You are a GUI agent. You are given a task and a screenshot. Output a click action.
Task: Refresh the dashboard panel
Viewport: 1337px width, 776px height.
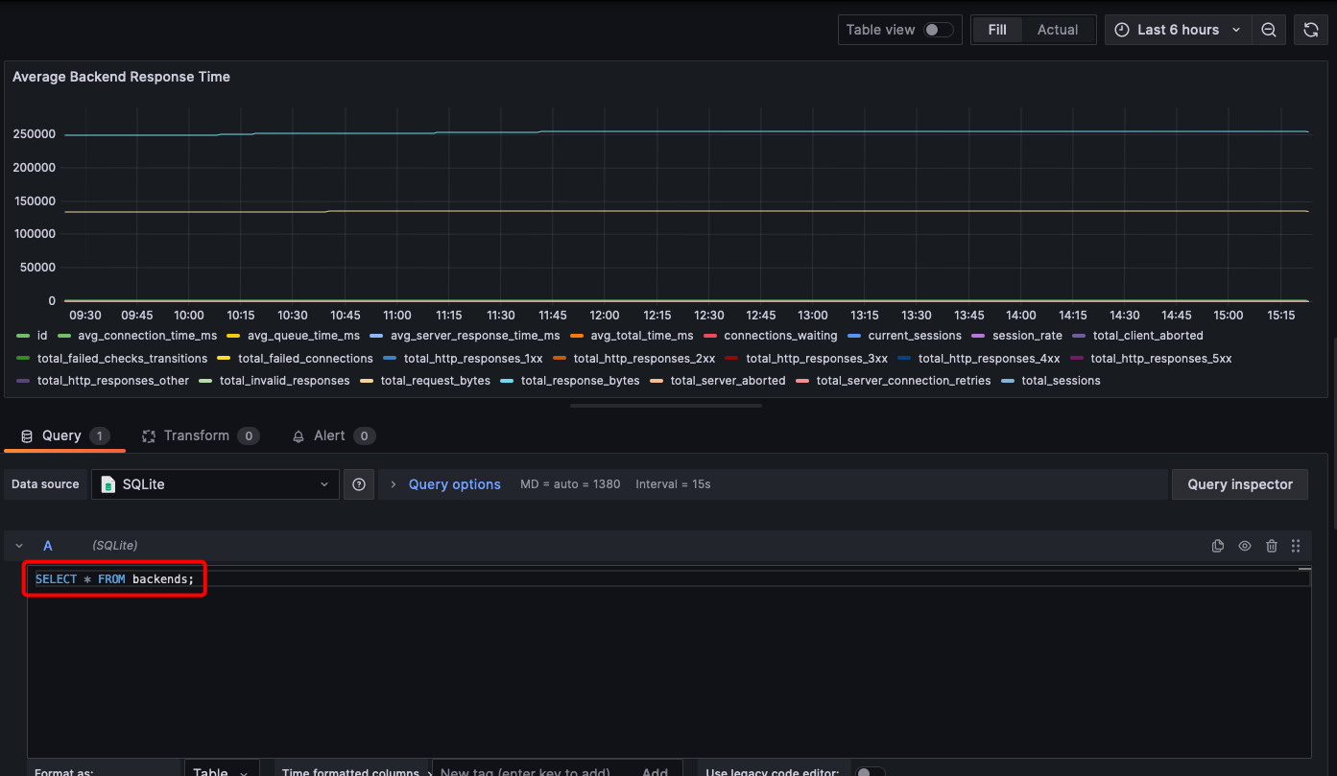click(1310, 30)
